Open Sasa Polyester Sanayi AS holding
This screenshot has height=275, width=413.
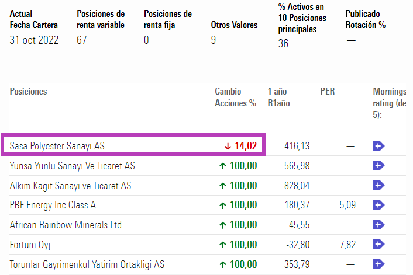[57, 146]
